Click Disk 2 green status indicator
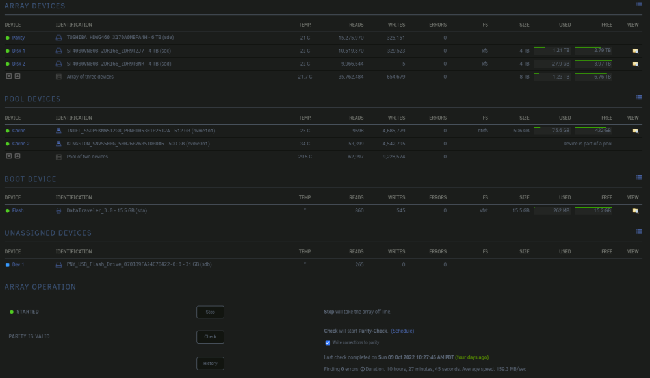 [7, 64]
